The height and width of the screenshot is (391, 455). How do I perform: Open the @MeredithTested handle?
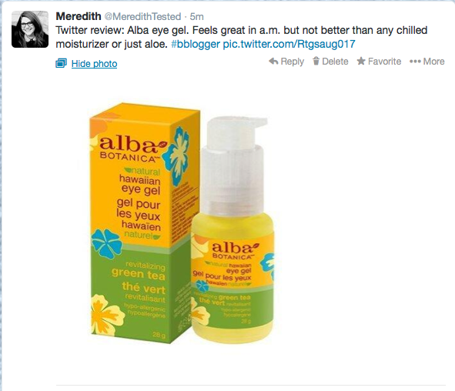coord(142,16)
